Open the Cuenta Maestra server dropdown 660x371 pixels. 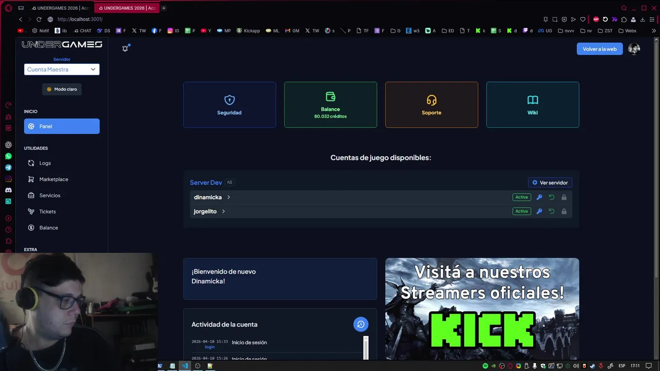coord(62,70)
